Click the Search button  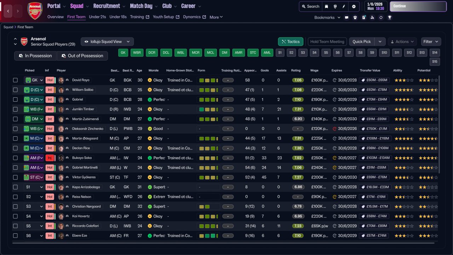[310, 6]
